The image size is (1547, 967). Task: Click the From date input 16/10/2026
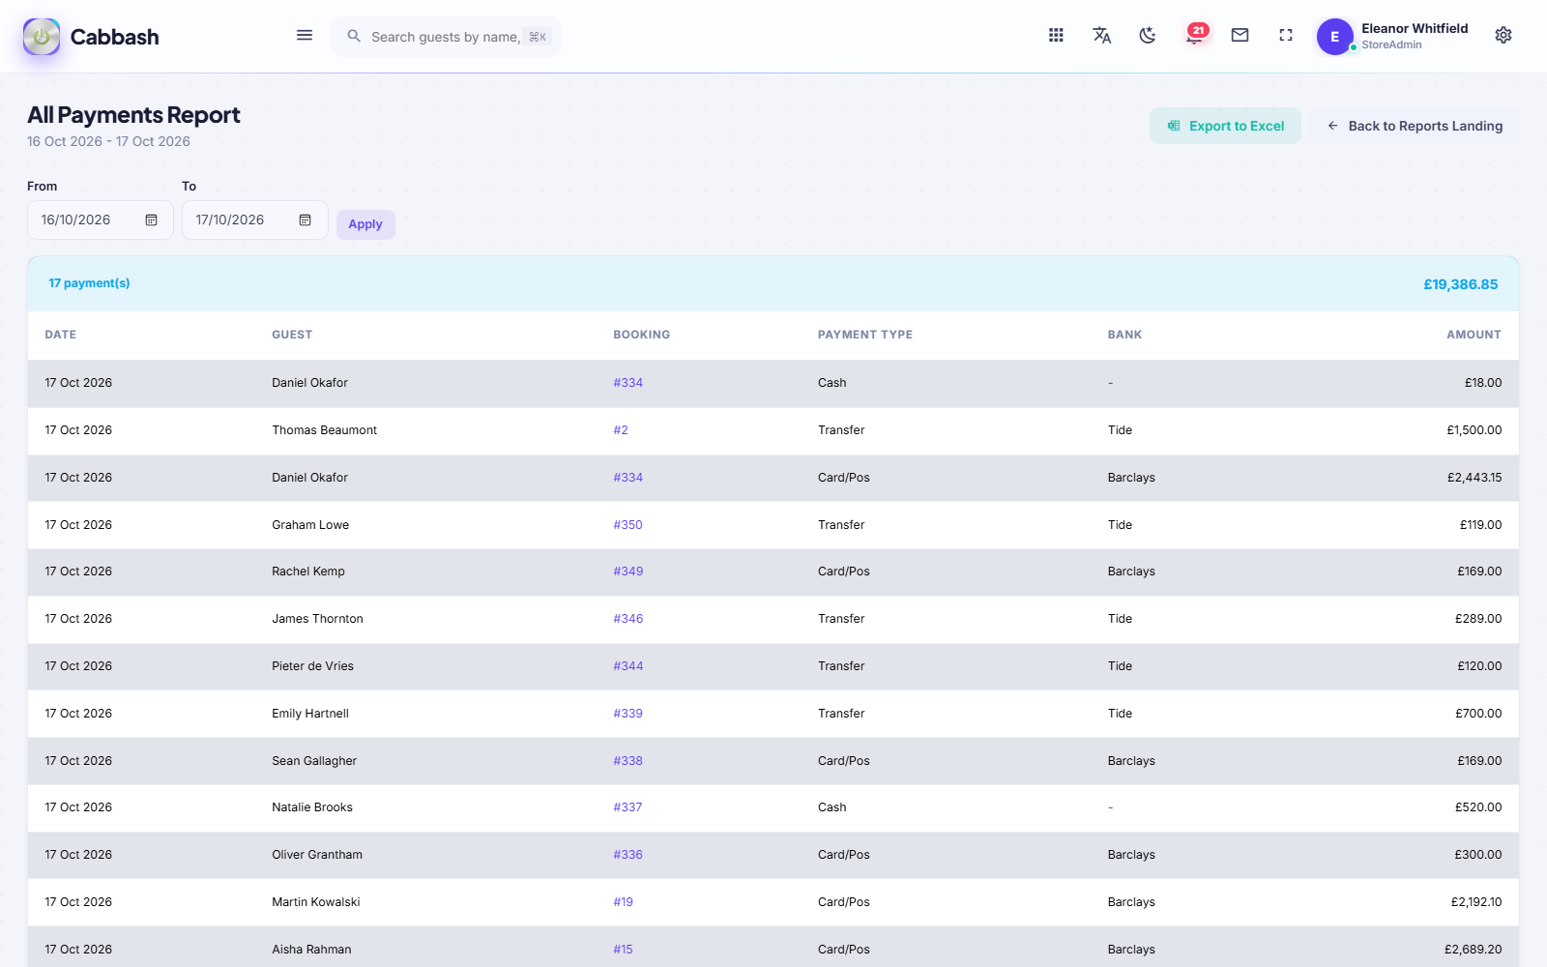[101, 220]
